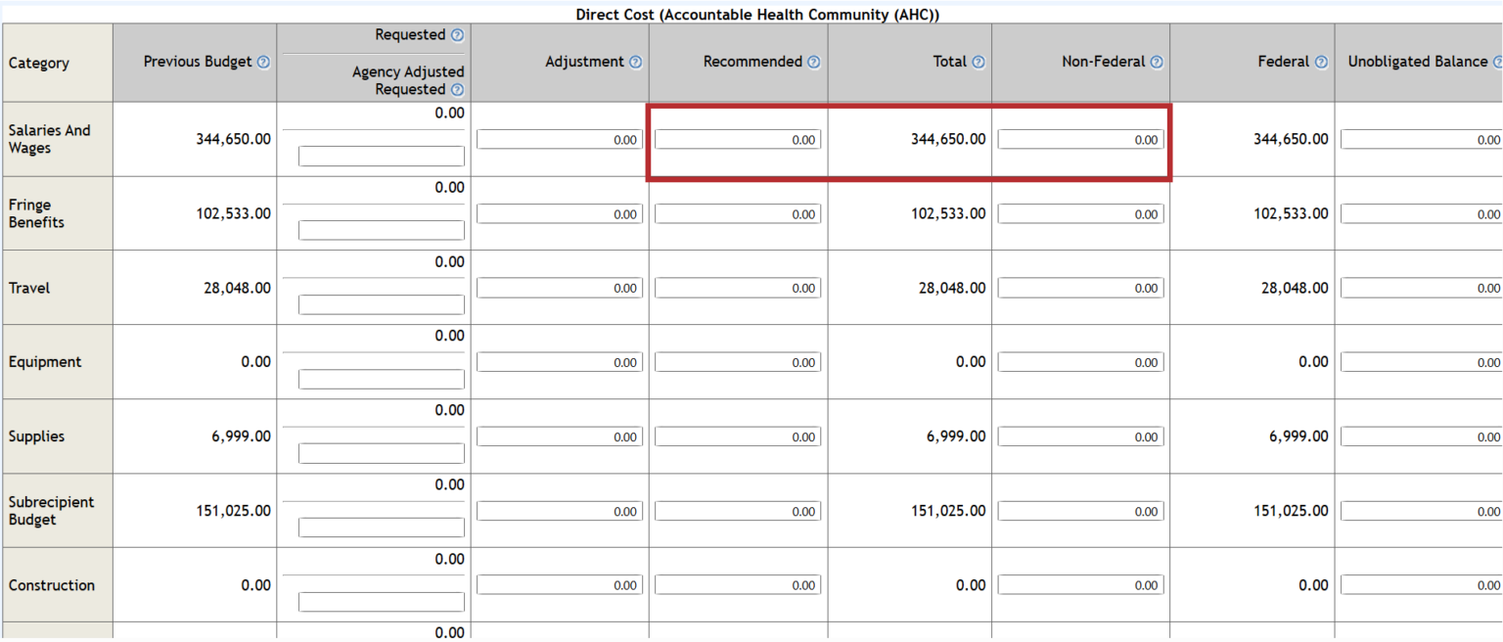Click help icon next to Previous Budget
Screen dimensions: 1503x642
click(263, 63)
